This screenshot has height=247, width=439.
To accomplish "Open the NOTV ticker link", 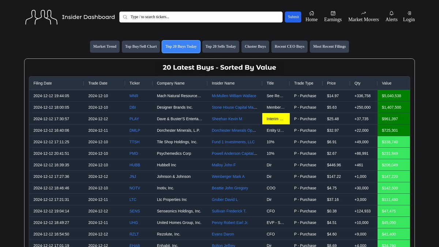I will pos(135,188).
